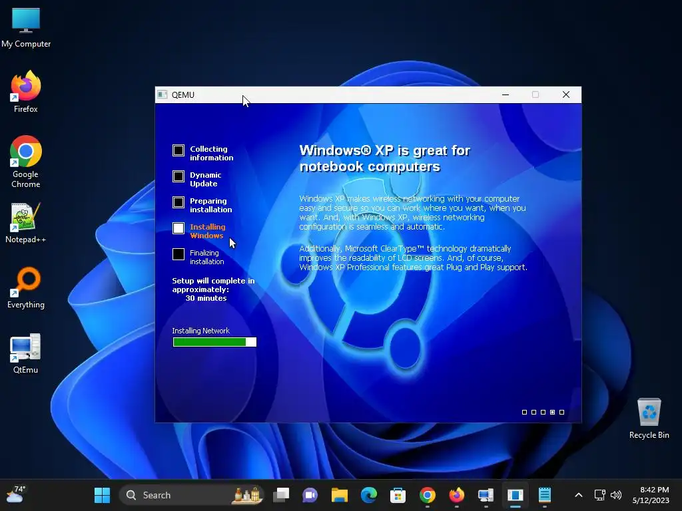Viewport: 682px width, 511px height.
Task: Select the Firefox desktop shortcut
Action: coord(26,92)
